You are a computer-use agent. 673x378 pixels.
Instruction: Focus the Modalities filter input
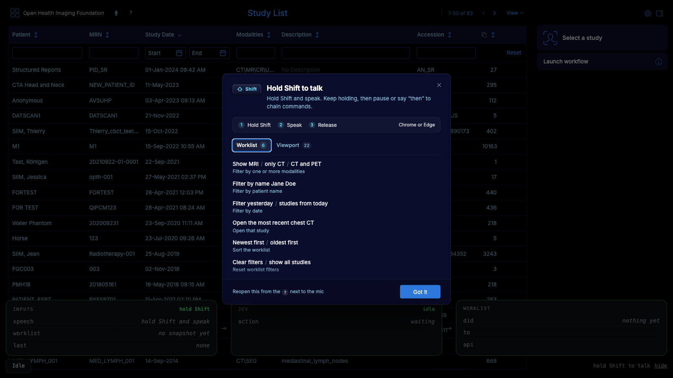256,53
